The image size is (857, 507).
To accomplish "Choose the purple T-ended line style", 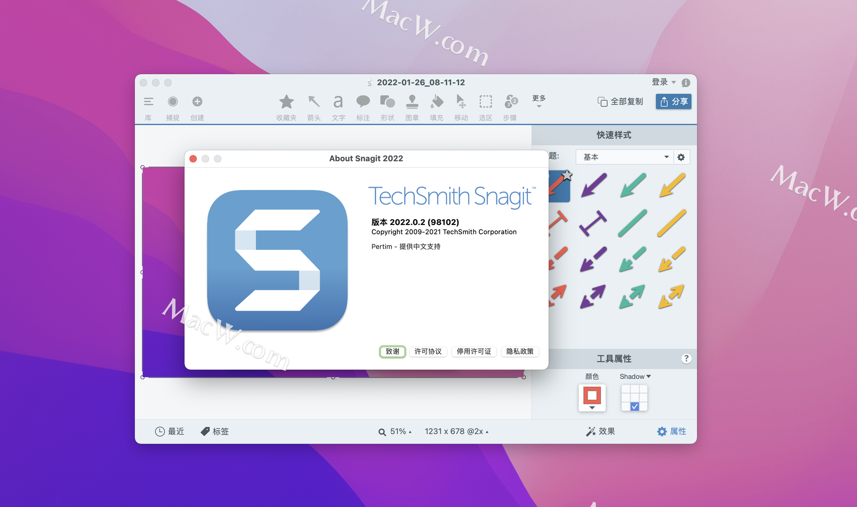I will (x=594, y=223).
